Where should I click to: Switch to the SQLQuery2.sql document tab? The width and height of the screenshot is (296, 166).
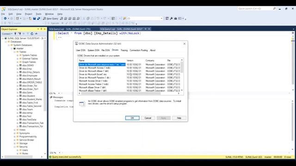70,29
